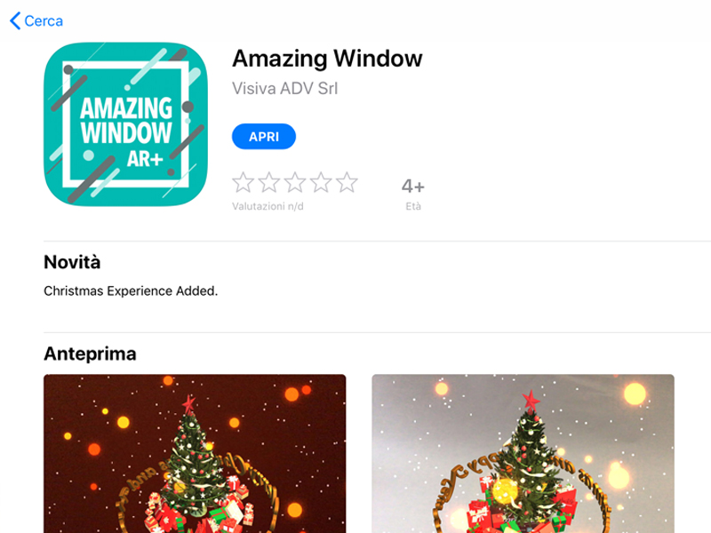Screen dimensions: 711x533
Task: Tap the Amazing Window AR+ app icon
Action: click(x=125, y=124)
